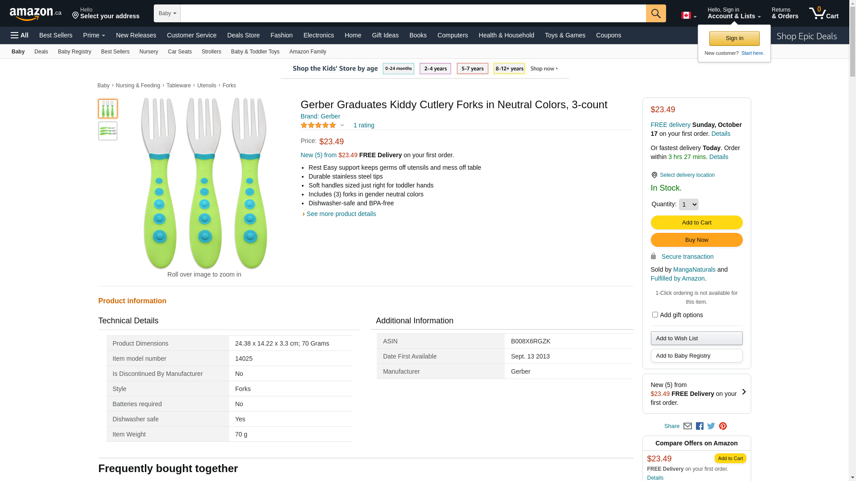Image resolution: width=856 pixels, height=481 pixels.
Task: Share product on Pinterest icon
Action: pos(723,426)
